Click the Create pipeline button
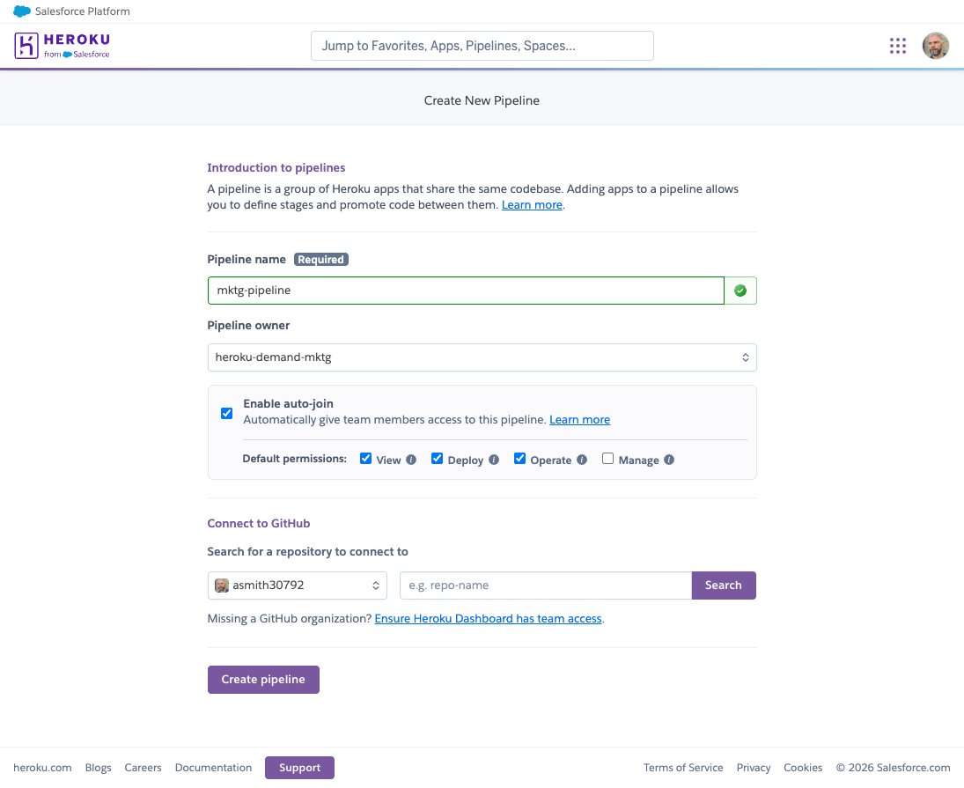 coord(263,680)
